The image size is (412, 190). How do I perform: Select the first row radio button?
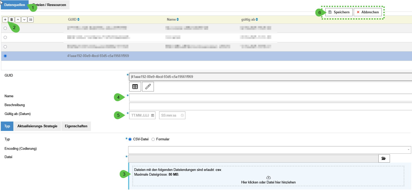click(x=5, y=28)
